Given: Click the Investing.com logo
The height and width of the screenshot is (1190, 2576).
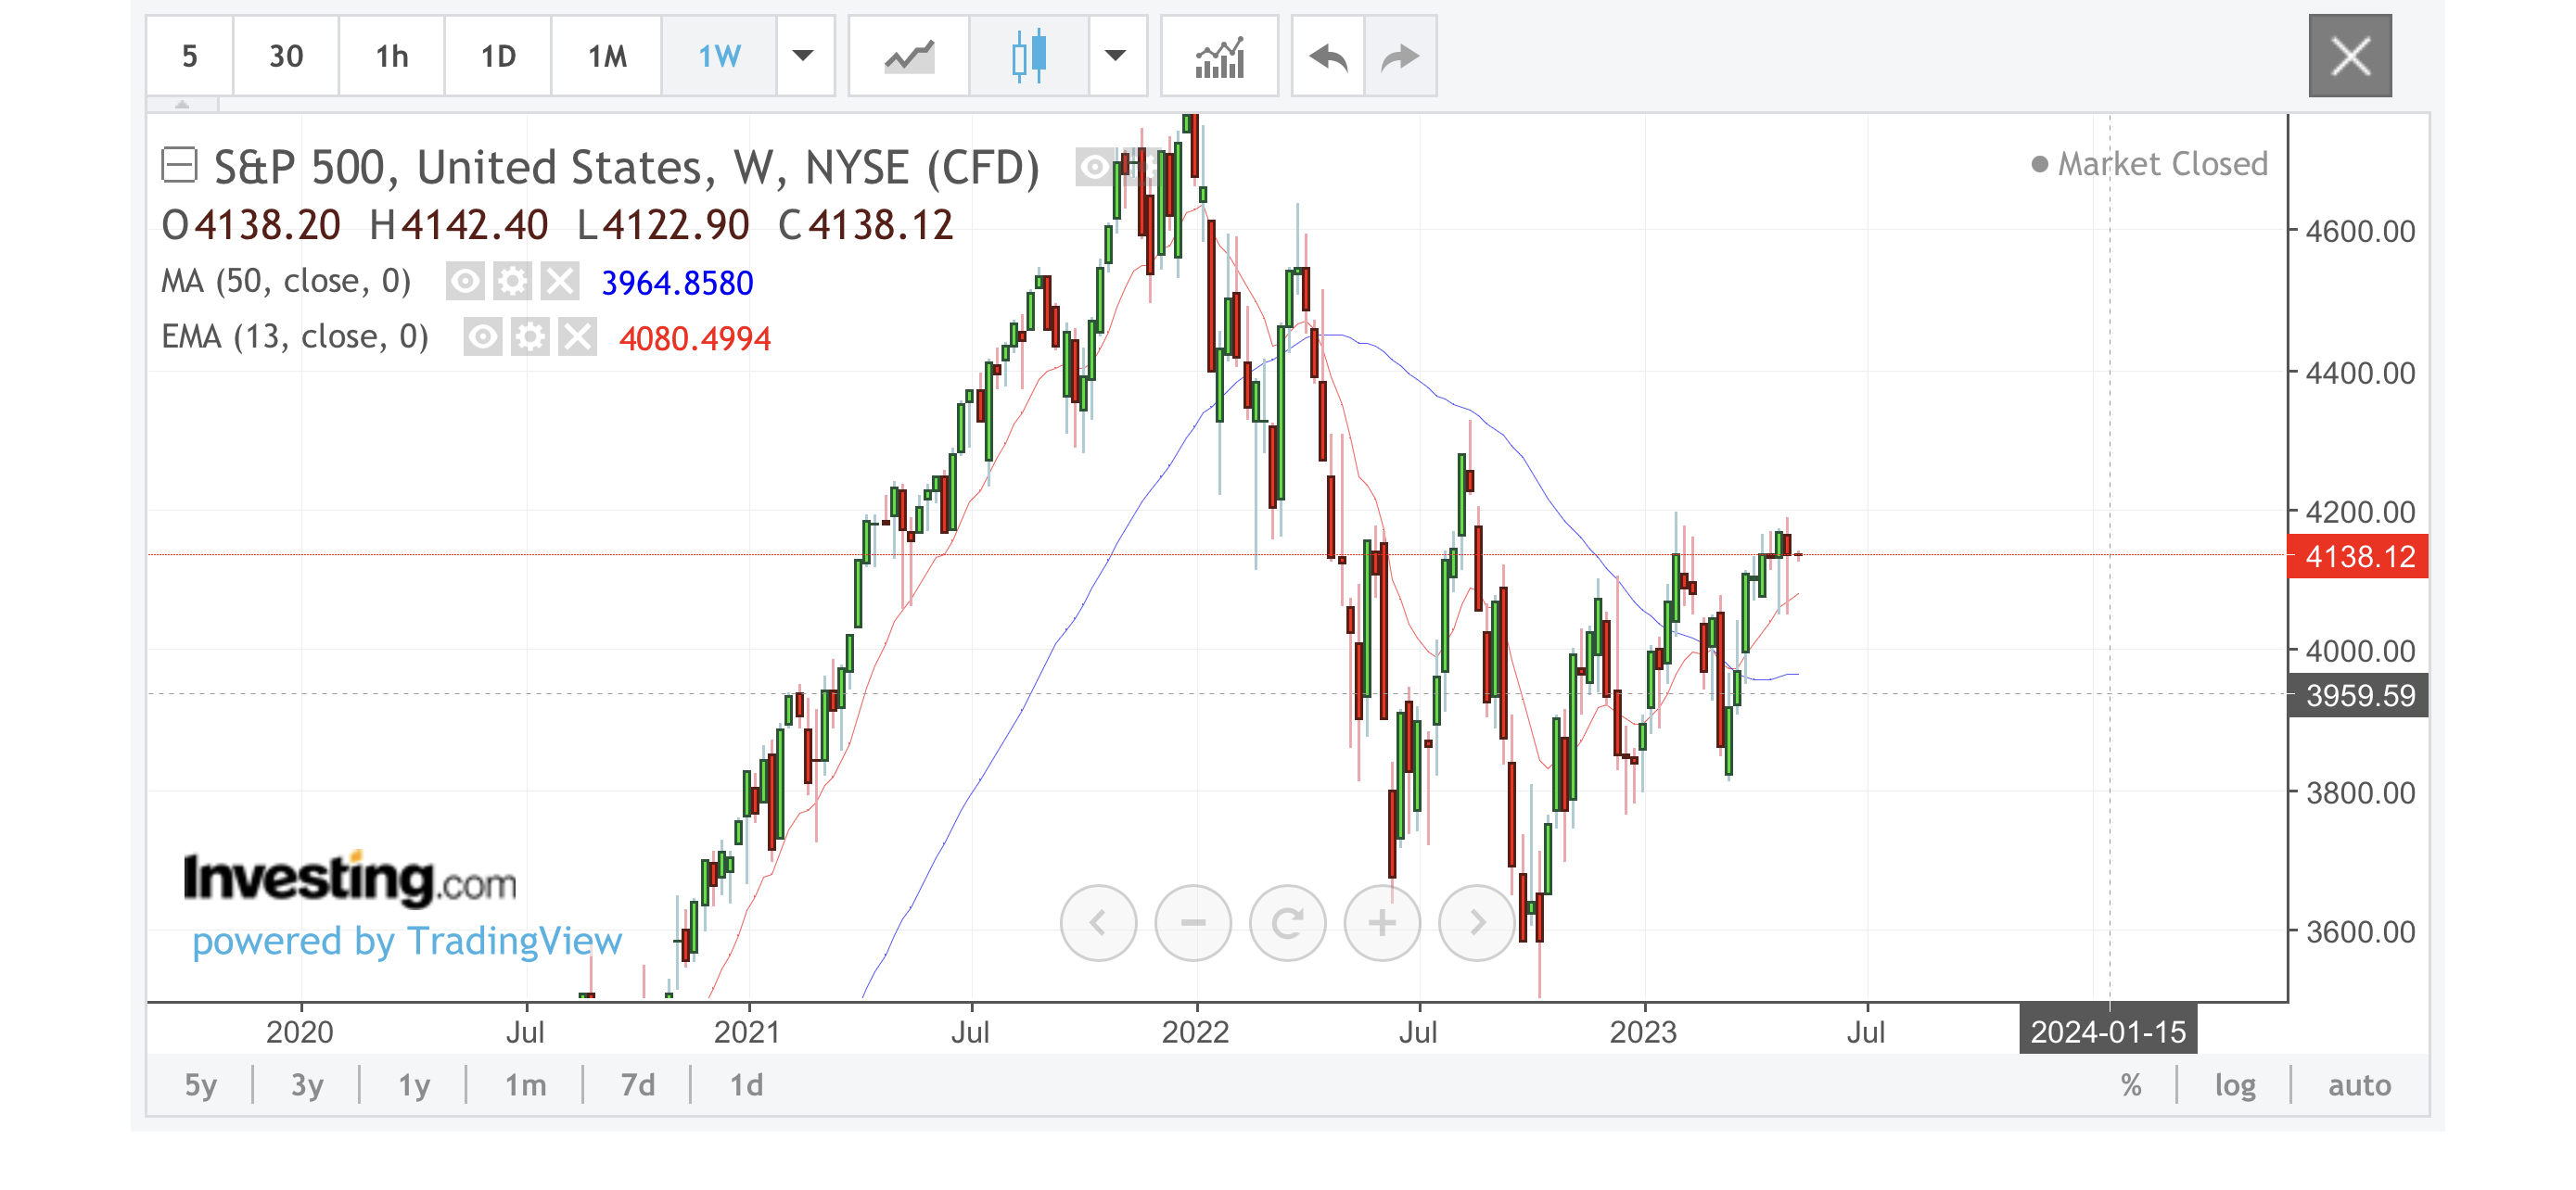Looking at the screenshot, I should coord(349,879).
